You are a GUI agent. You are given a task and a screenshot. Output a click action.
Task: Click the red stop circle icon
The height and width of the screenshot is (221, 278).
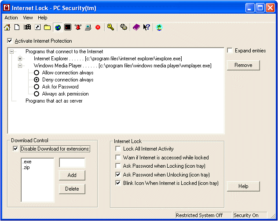tap(98, 27)
